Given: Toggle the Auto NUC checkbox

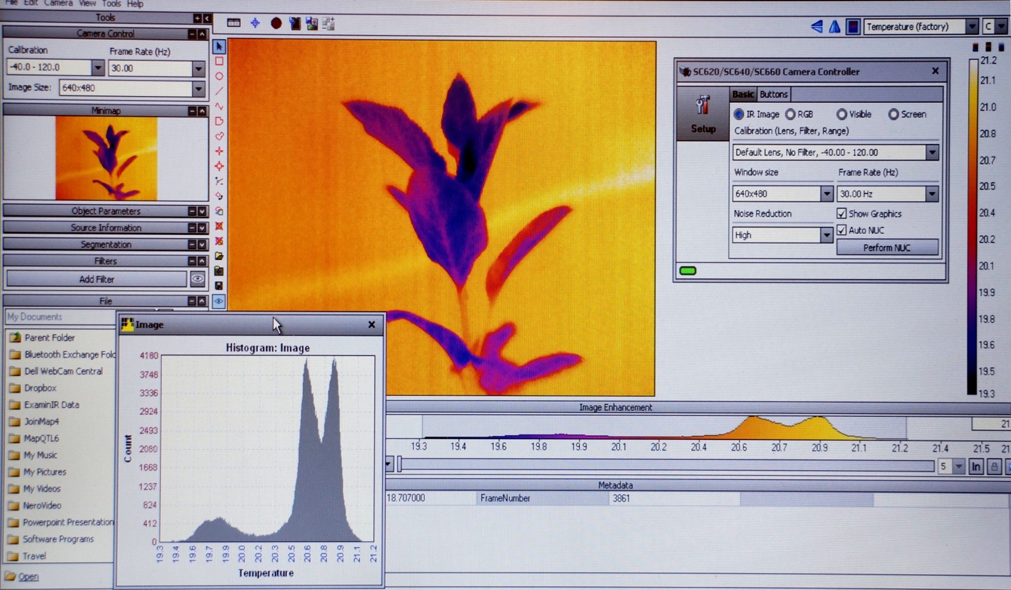Looking at the screenshot, I should [x=841, y=230].
